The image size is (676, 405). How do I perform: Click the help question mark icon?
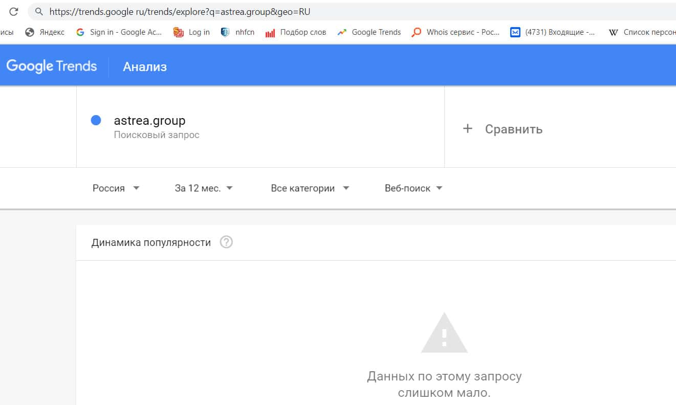click(226, 242)
